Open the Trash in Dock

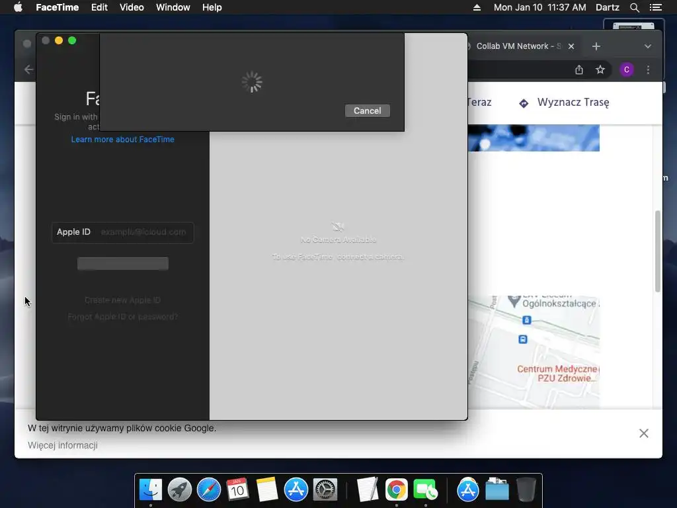pyautogui.click(x=526, y=489)
